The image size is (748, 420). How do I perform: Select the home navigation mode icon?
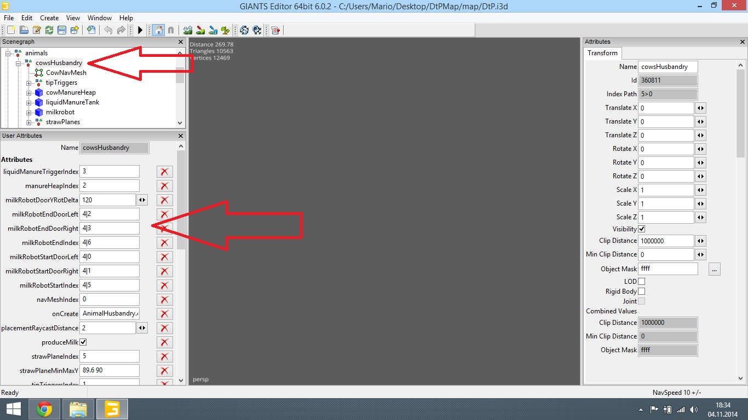pos(158,30)
